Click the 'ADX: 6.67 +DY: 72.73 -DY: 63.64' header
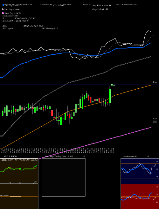159x209 pixels. (x=19, y=160)
